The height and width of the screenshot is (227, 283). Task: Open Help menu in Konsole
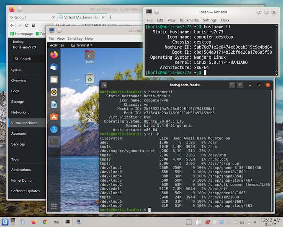point(225,20)
